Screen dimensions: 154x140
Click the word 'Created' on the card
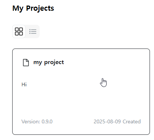(132, 121)
